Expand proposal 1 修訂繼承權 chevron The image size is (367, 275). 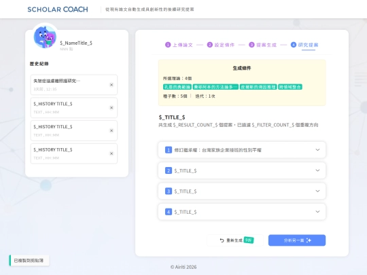317,149
